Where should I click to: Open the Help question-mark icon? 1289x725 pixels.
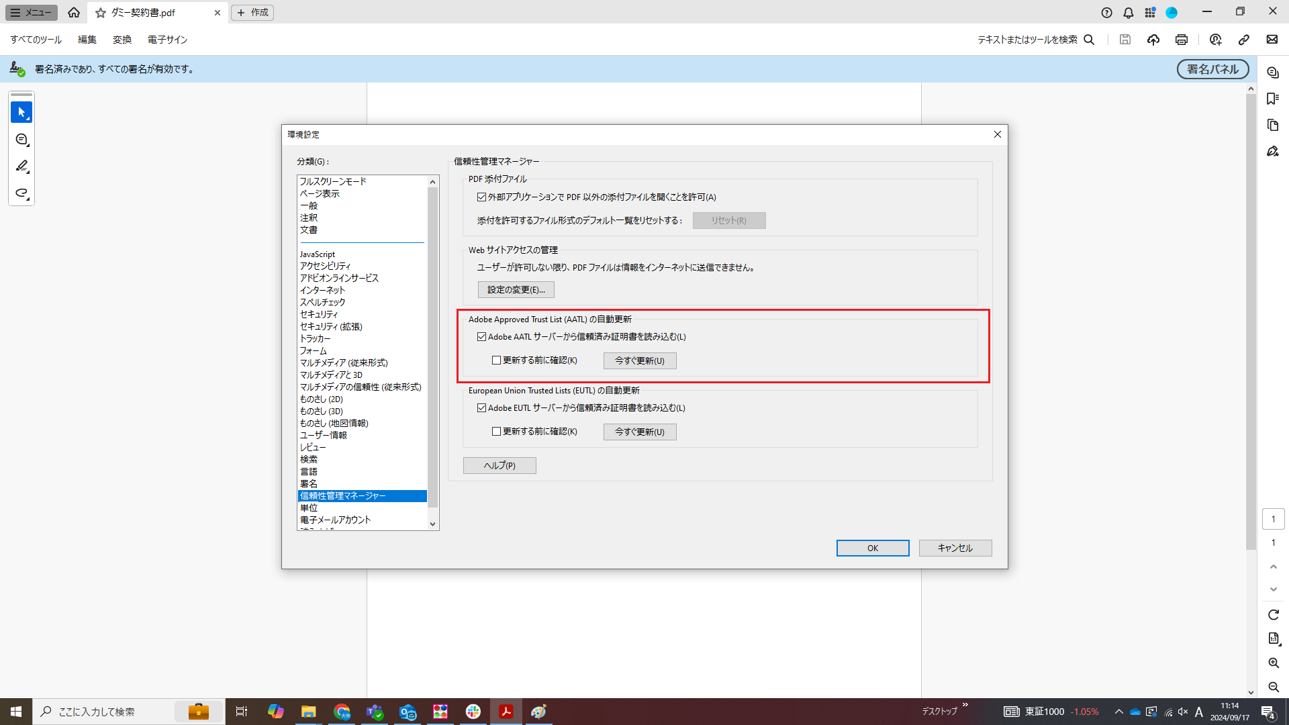[1107, 13]
